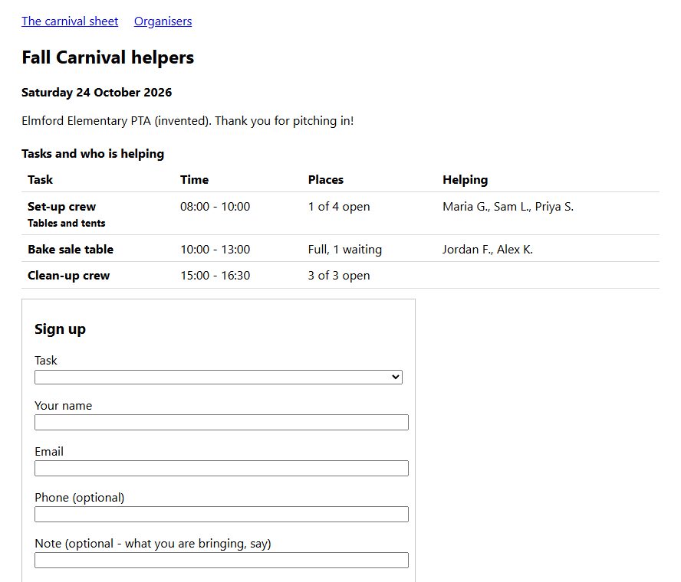681x582 pixels.
Task: Click the "Time" column header
Action: coord(195,179)
